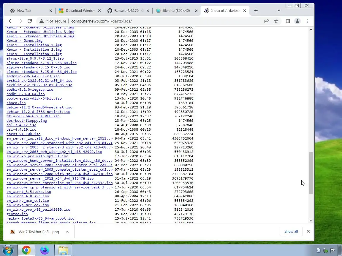Launch Firefox from the taskbar
This screenshot has height=256, width=342.
coord(45,250)
